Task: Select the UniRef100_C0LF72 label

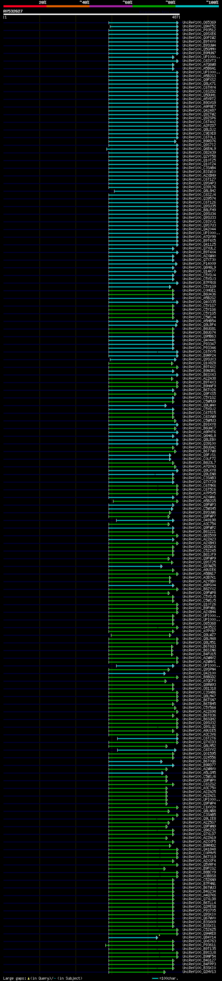Action: click(199, 459)
